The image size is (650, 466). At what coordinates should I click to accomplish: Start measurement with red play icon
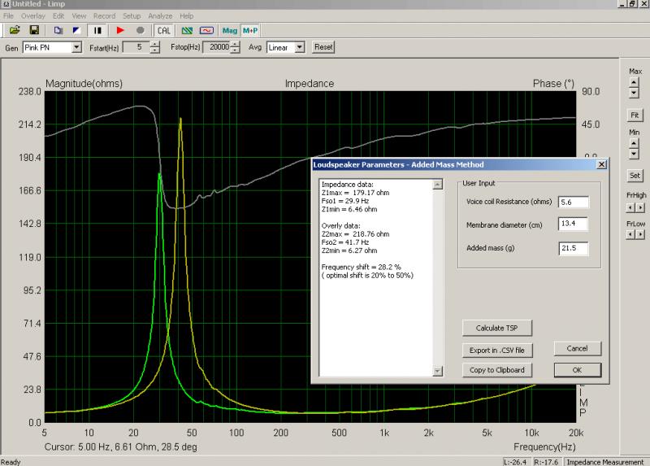[x=120, y=30]
